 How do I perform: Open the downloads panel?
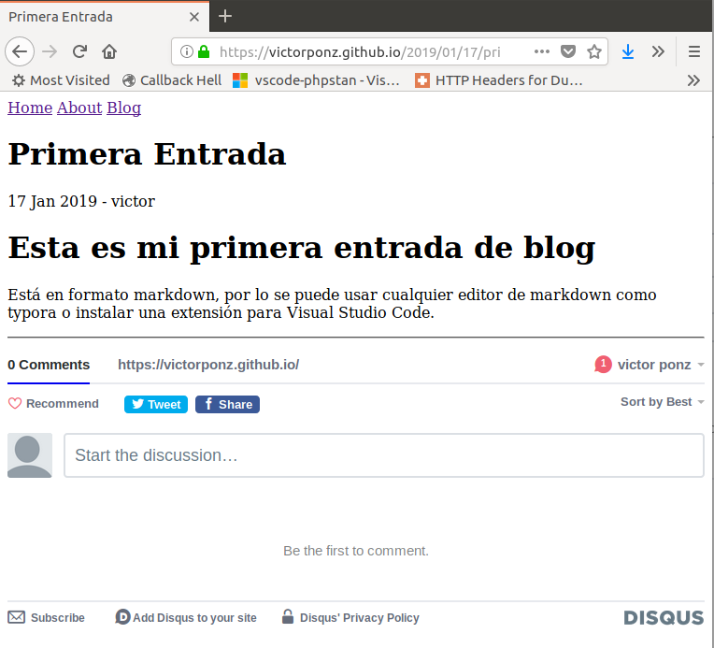click(628, 51)
